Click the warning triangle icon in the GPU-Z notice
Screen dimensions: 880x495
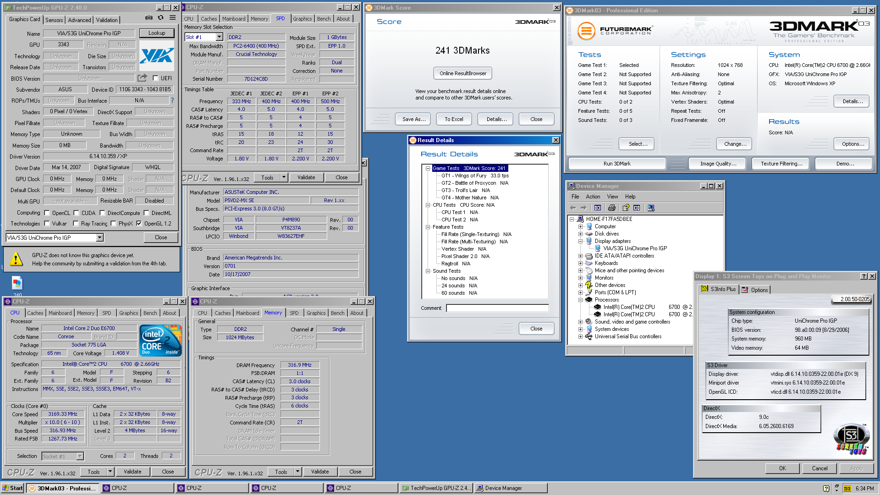pos(16,259)
